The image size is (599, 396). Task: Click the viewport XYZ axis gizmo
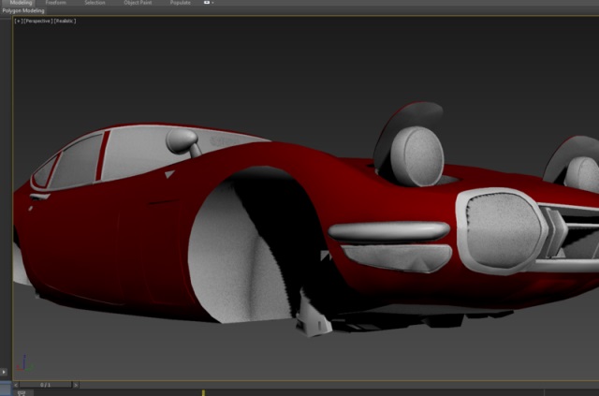coord(24,363)
